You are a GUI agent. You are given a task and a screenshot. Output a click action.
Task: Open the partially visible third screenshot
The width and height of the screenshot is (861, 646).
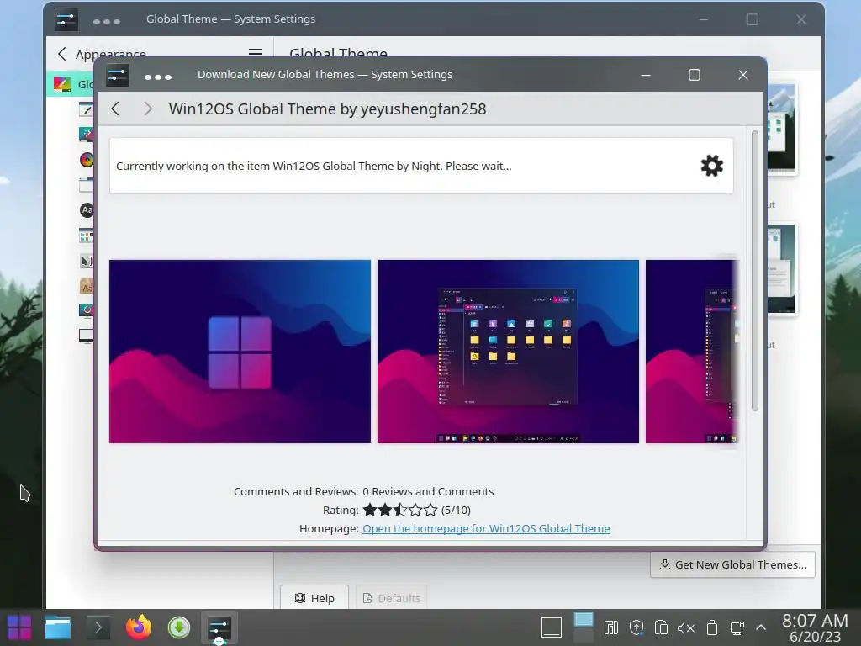point(692,352)
